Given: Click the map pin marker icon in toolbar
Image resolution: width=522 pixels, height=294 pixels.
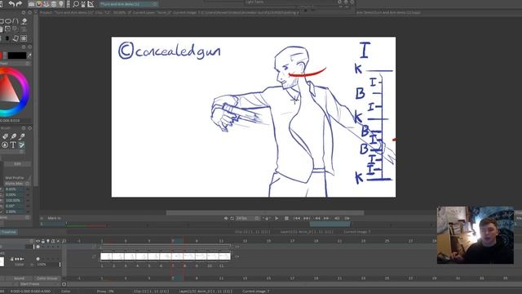Looking at the screenshot, I should pyautogui.click(x=61, y=4).
